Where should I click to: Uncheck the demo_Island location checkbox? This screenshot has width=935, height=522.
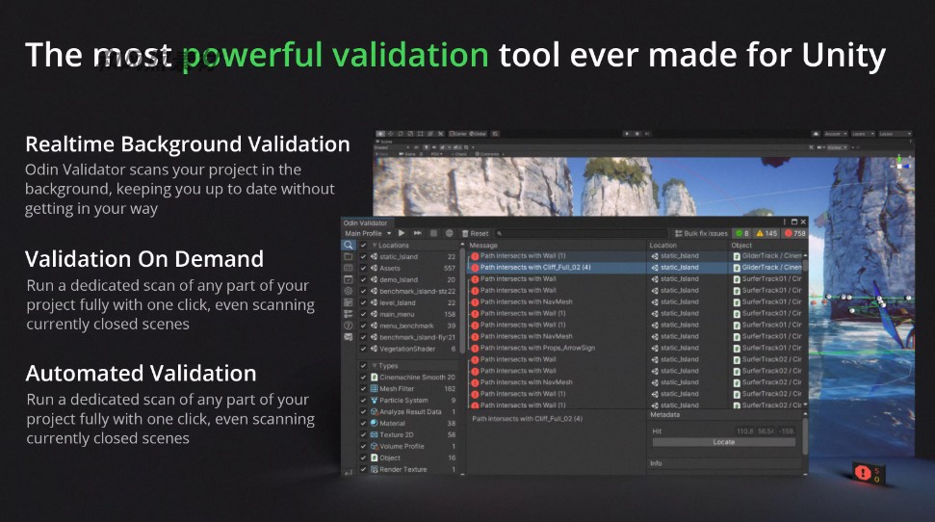[363, 280]
